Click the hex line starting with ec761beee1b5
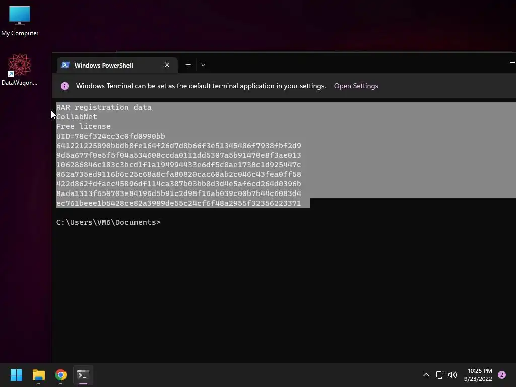516x387 pixels. pyautogui.click(x=179, y=203)
